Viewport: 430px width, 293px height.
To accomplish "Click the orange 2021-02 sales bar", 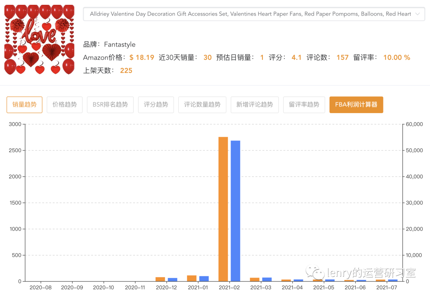I will (223, 209).
